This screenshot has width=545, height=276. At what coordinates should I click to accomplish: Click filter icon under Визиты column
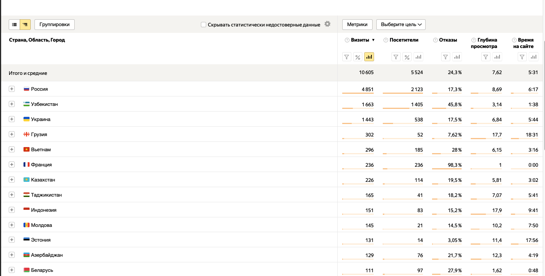point(347,57)
